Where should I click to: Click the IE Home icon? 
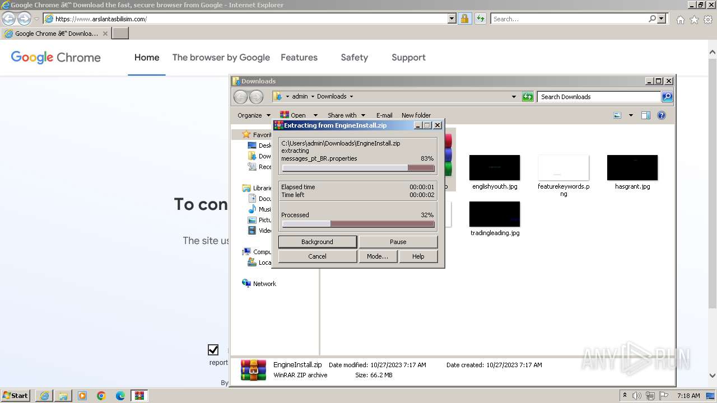pyautogui.click(x=680, y=20)
